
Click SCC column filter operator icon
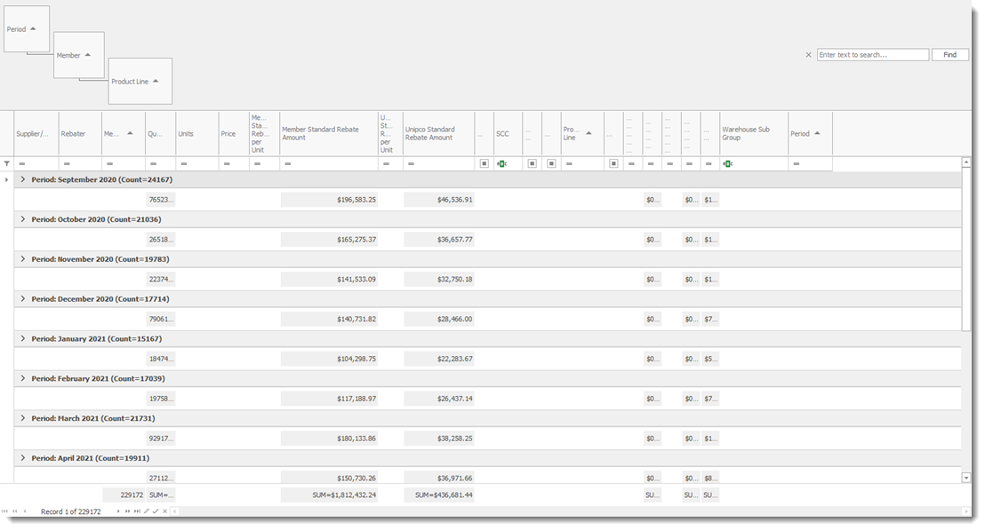tap(501, 163)
